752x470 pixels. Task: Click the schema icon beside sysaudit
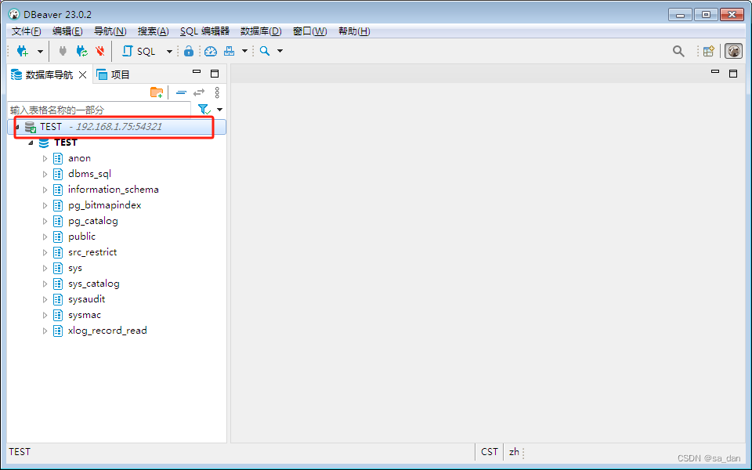point(58,299)
